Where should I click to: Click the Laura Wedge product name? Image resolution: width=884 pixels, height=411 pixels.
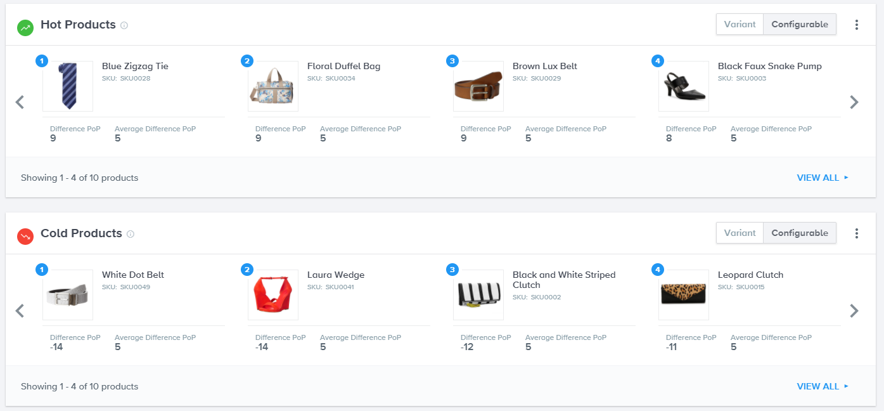(x=336, y=275)
